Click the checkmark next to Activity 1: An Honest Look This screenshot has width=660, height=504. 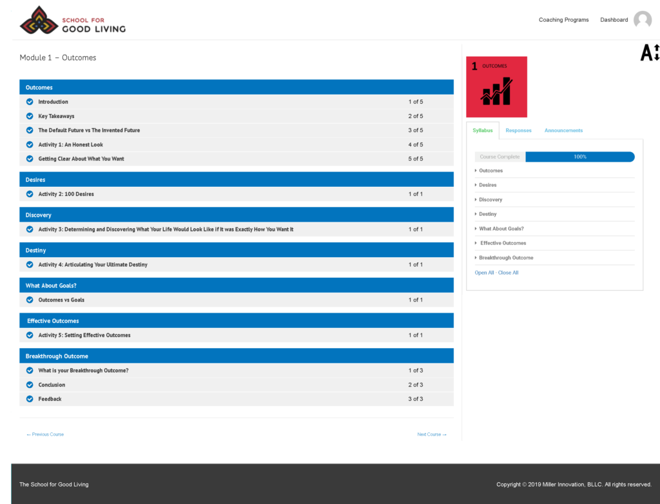(x=30, y=144)
